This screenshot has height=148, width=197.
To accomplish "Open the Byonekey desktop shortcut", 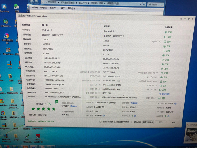I will point(4,8).
